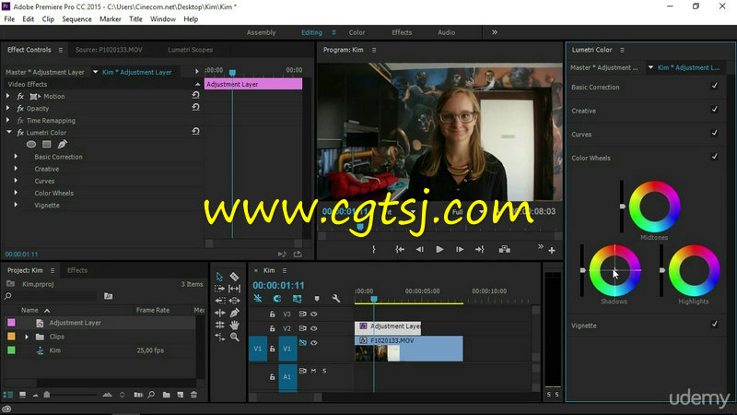This screenshot has height=415, width=737.
Task: Open Vignette section in Lumetri Color
Action: click(584, 326)
